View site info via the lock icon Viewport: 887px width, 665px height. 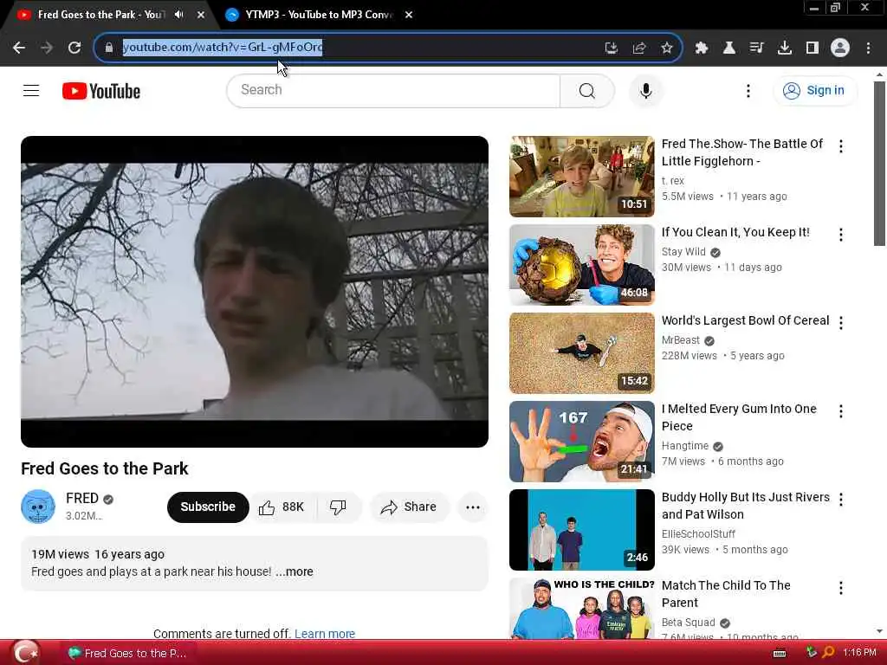108,48
